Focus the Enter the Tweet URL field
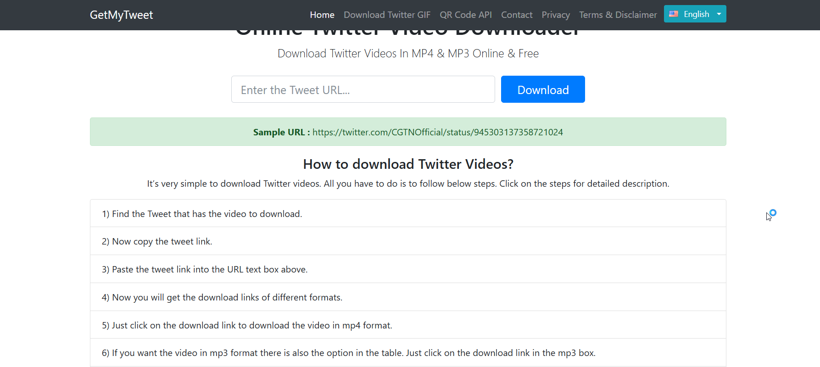 point(363,89)
